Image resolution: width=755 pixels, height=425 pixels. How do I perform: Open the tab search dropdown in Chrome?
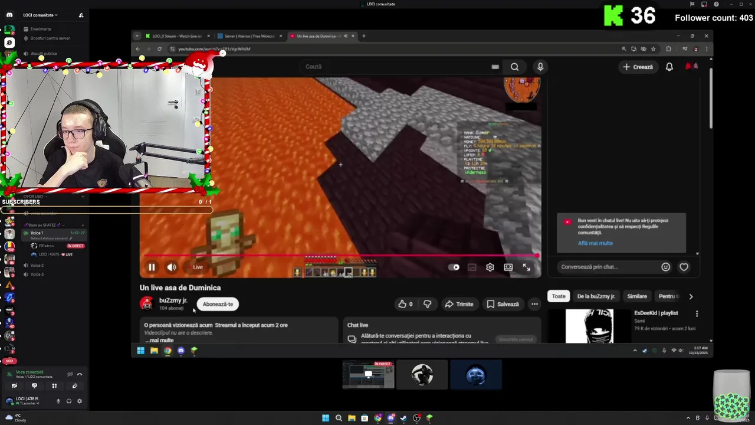pyautogui.click(x=137, y=36)
